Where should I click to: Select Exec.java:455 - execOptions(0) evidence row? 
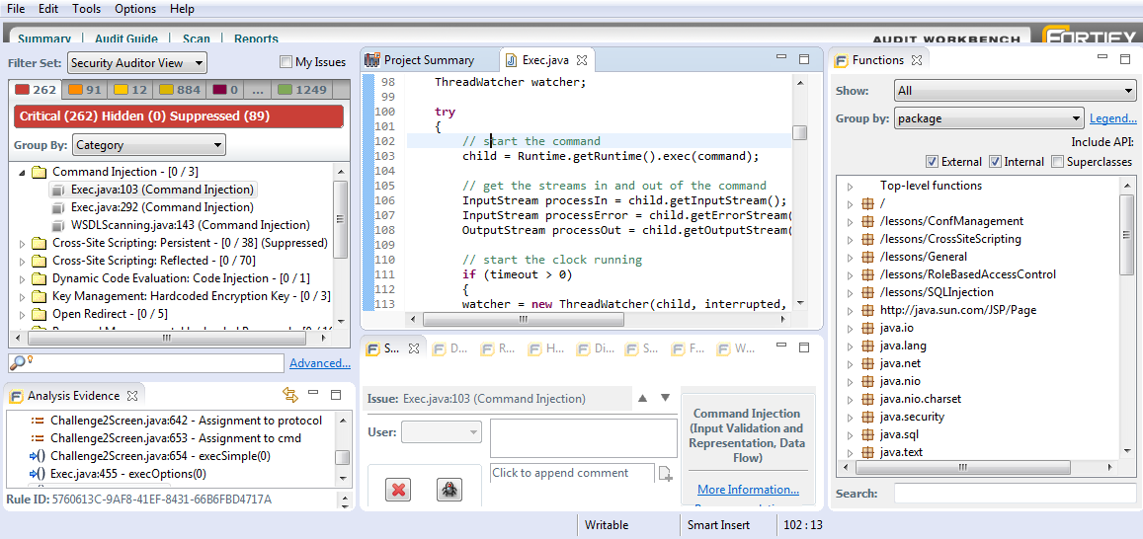pyautogui.click(x=128, y=474)
